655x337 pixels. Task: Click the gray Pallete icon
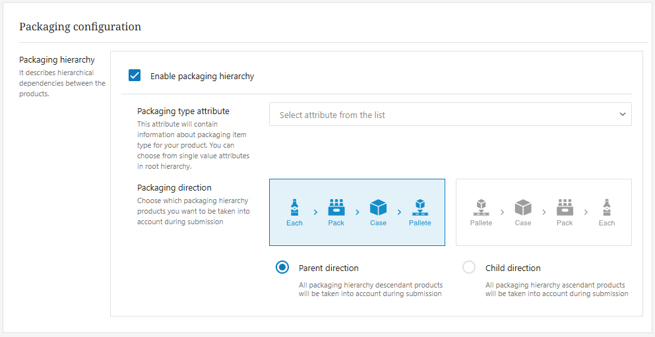tap(481, 208)
